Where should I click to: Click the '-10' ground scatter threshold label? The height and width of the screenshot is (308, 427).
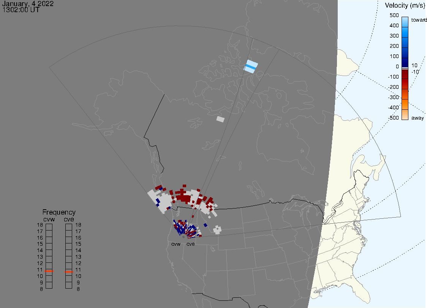(x=415, y=72)
